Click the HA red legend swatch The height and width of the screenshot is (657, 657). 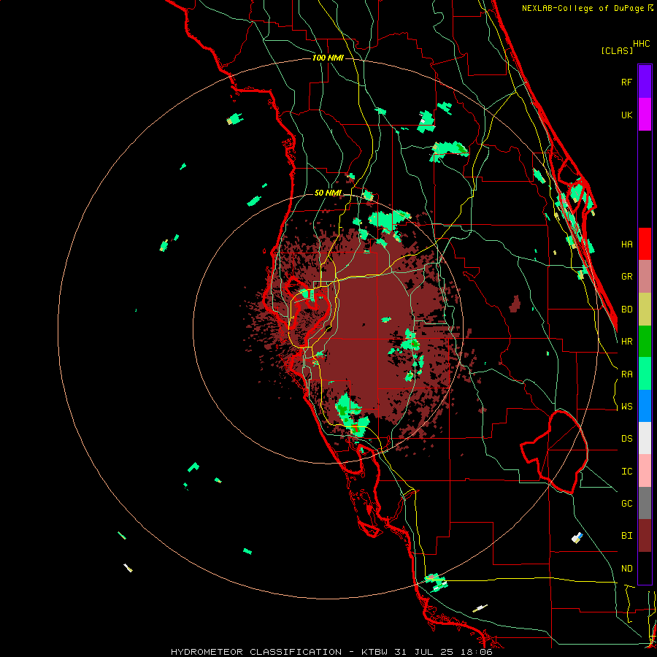coord(645,244)
